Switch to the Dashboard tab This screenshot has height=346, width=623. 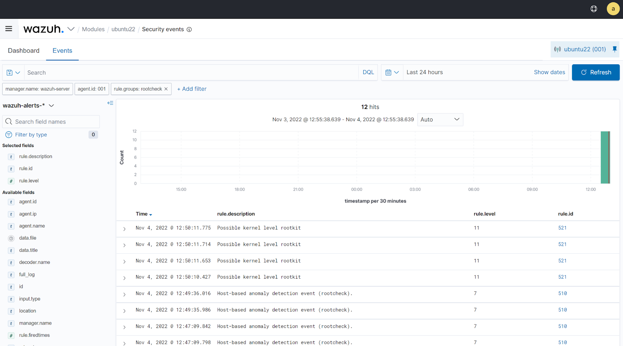(24, 51)
